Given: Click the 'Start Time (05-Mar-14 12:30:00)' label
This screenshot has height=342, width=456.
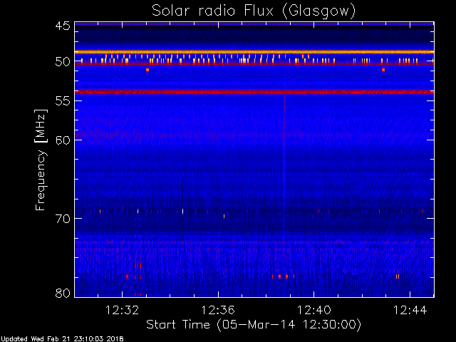Looking at the screenshot, I should (x=254, y=325).
